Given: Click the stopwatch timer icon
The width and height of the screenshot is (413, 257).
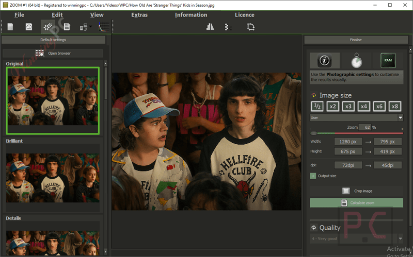Looking at the screenshot, I should click(x=356, y=61).
